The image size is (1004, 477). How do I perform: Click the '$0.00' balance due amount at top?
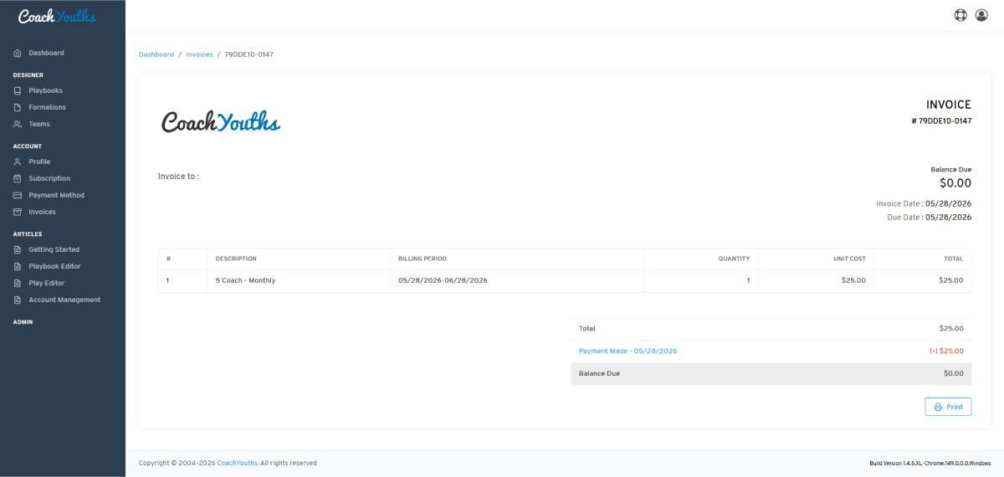pos(955,183)
